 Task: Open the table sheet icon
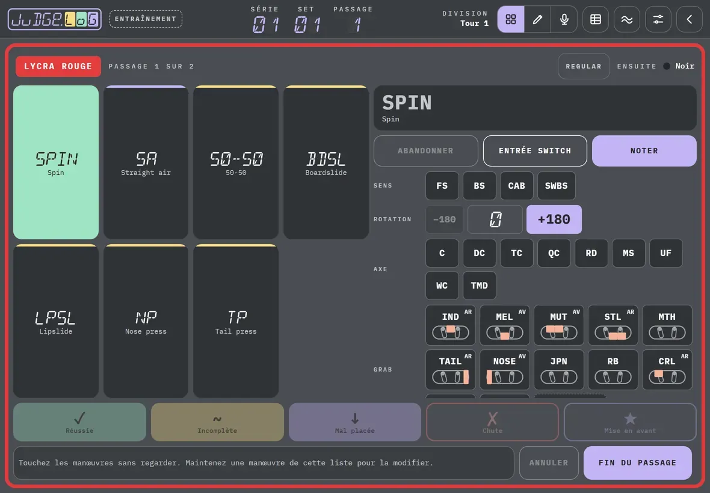(596, 19)
